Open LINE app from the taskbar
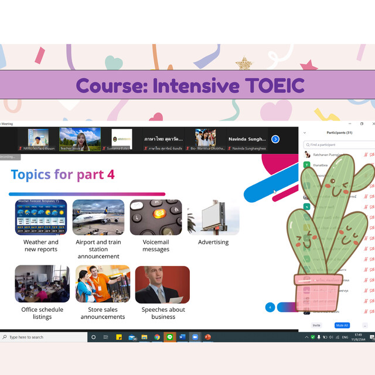375x375 pixels. point(170,337)
